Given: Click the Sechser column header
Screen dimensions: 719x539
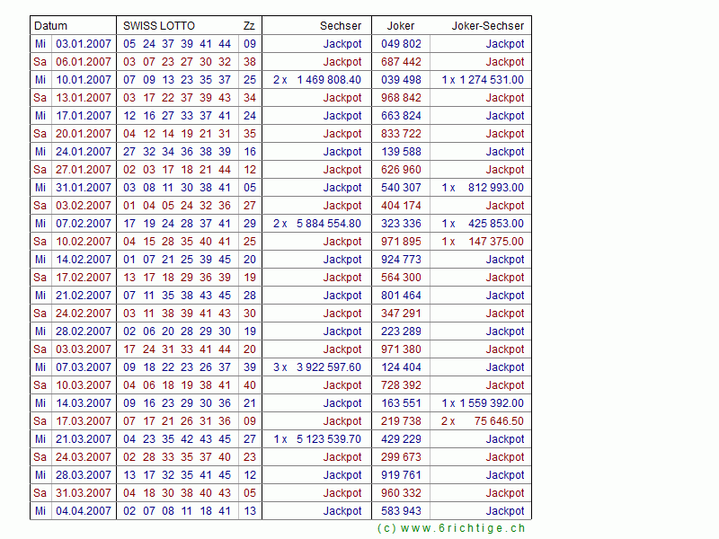Looking at the screenshot, I should (341, 26).
